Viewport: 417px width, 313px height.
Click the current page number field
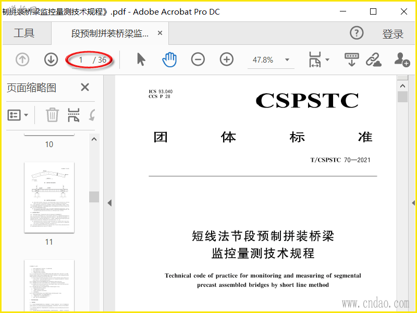pyautogui.click(x=81, y=60)
